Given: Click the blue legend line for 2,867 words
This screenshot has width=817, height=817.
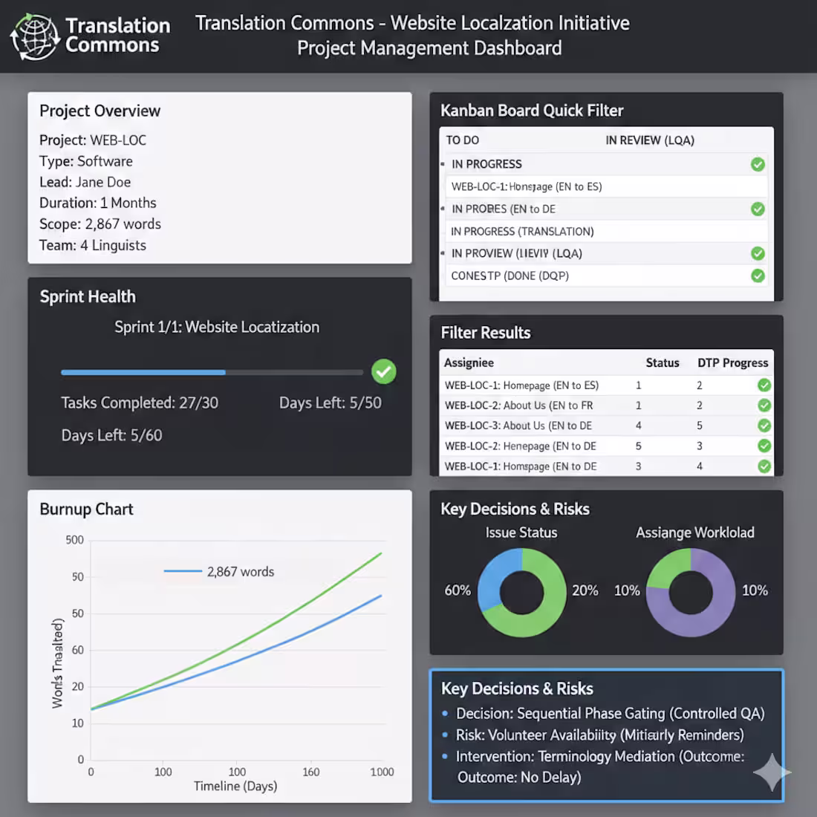Looking at the screenshot, I should [183, 572].
